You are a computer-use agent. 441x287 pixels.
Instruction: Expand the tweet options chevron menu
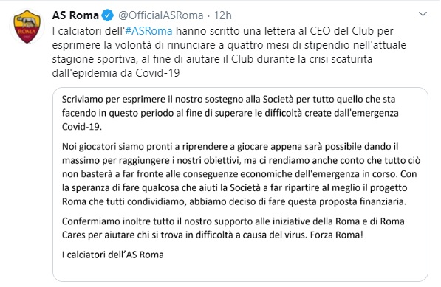tap(423, 14)
